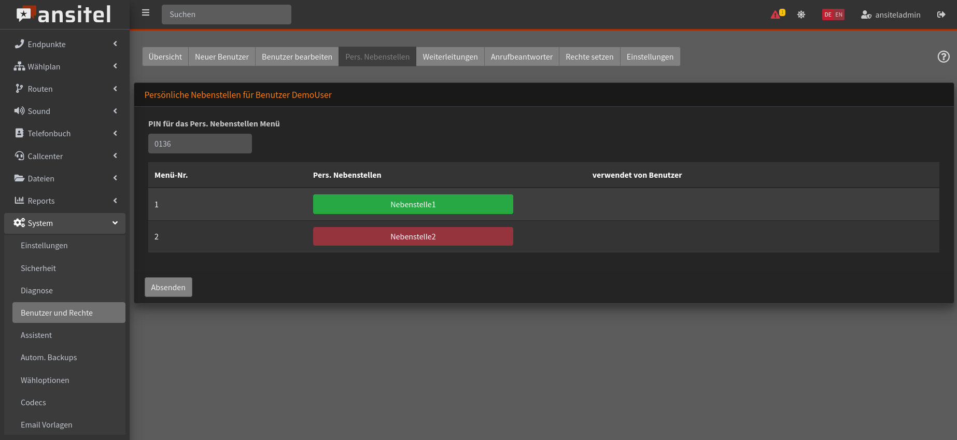This screenshot has height=440, width=957.
Task: Open the Rechte setzen tab
Action: [589, 56]
